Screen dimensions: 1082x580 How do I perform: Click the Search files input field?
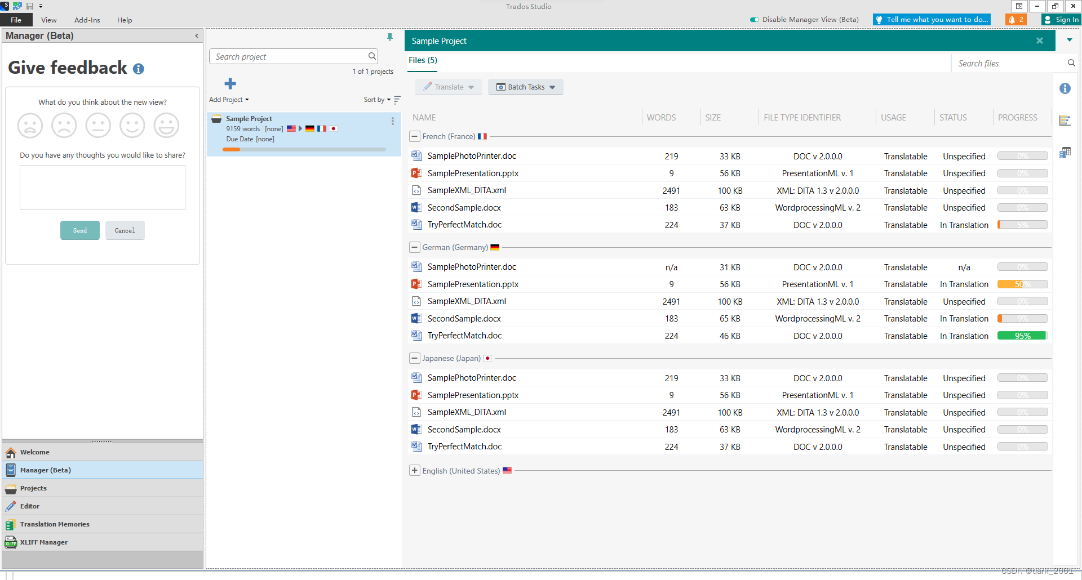[x=1009, y=63]
